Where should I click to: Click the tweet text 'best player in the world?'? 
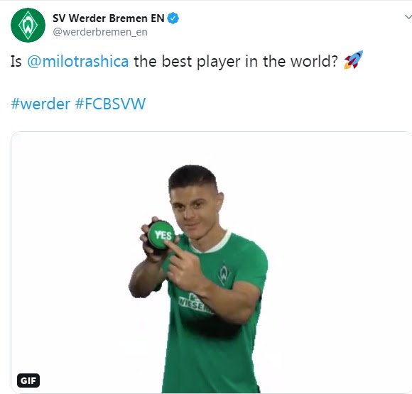[249, 62]
